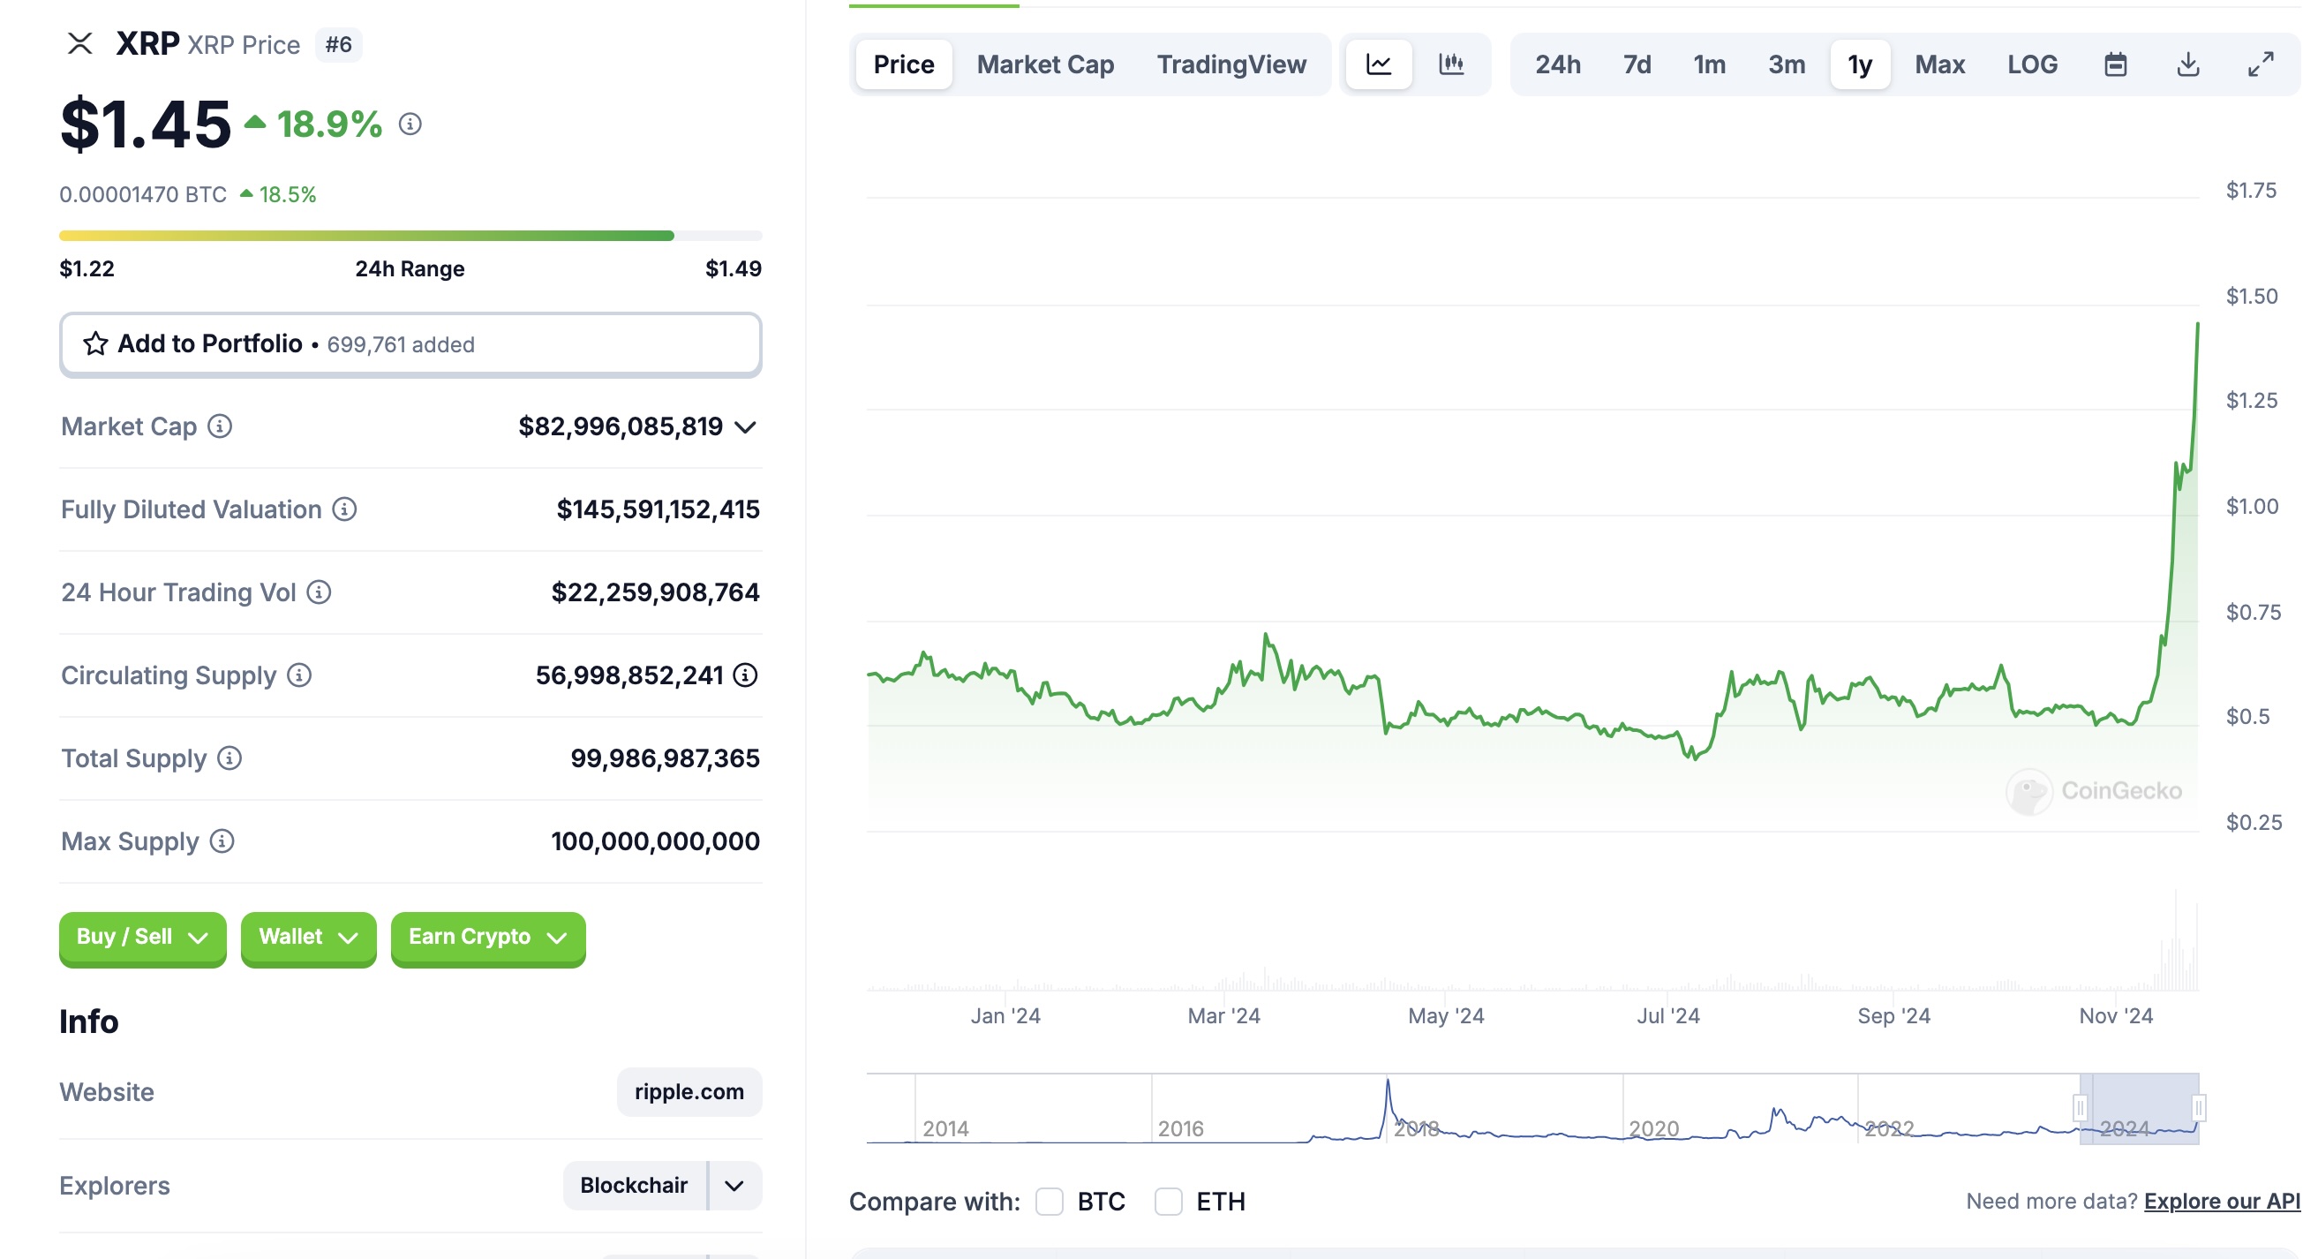The image size is (2318, 1259).
Task: Click info icon beside 56,998,852,241 value
Action: (x=745, y=675)
